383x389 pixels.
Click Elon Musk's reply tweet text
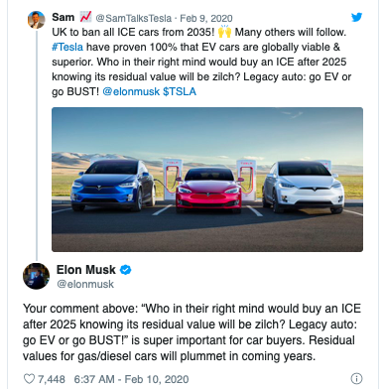[191, 332]
